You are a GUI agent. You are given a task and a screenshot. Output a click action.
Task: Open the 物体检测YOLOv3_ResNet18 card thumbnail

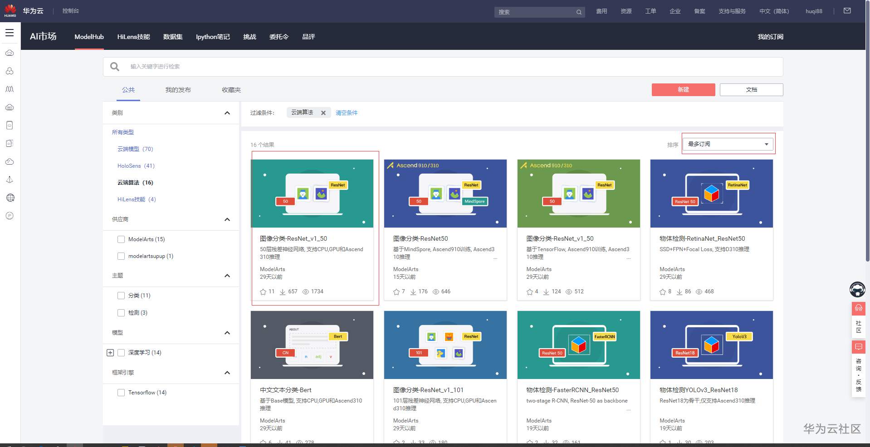pyautogui.click(x=712, y=345)
